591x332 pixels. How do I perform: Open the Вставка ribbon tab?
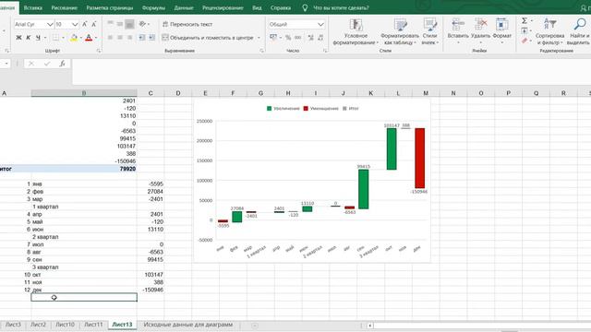(x=33, y=7)
